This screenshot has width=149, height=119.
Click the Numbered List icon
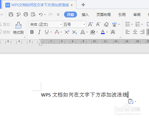tap(138, 24)
